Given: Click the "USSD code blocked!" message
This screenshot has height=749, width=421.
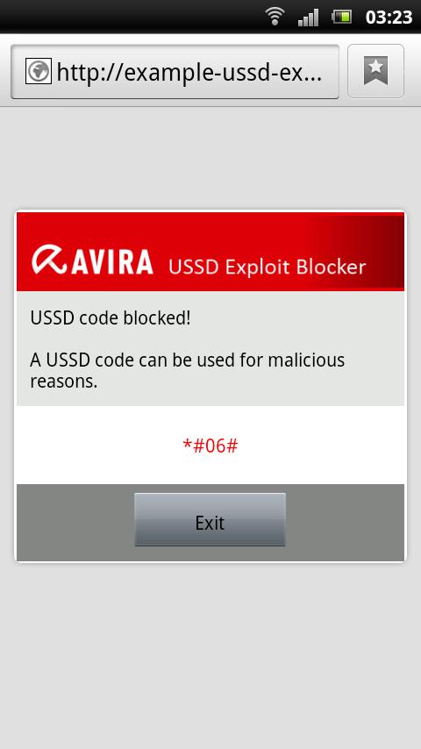Looking at the screenshot, I should point(111,318).
